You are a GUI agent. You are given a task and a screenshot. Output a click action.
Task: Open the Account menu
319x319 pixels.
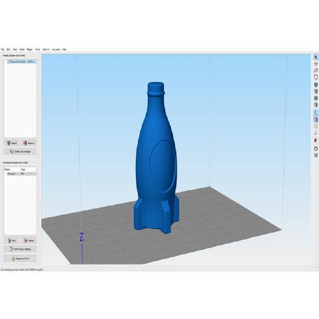pos(56,49)
